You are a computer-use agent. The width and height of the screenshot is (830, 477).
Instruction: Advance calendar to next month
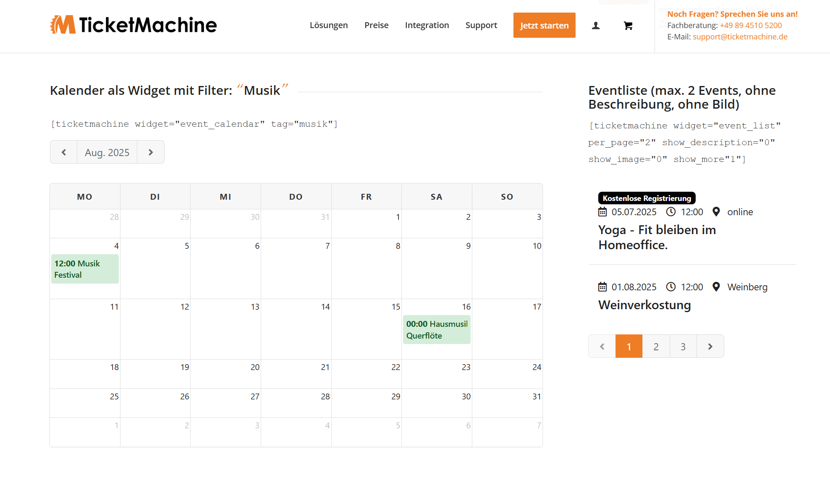pyautogui.click(x=151, y=152)
